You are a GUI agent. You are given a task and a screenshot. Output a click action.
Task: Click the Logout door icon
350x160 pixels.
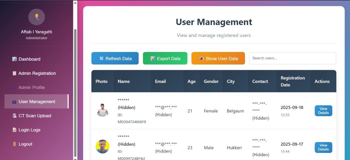click(x=14, y=144)
